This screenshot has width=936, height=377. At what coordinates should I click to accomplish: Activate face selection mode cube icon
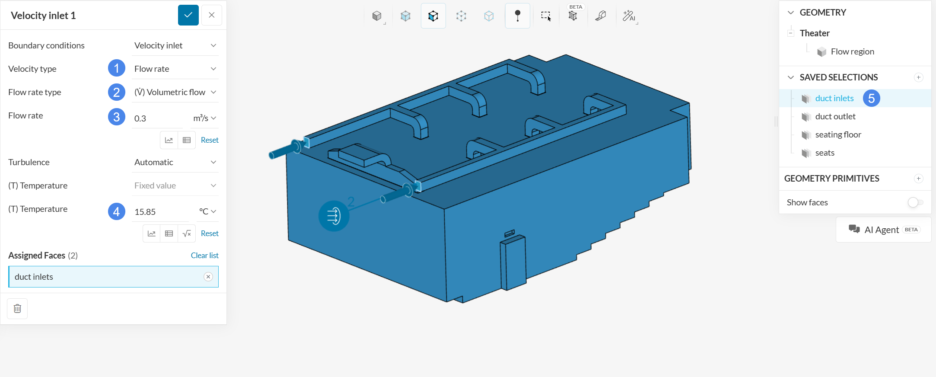[x=433, y=16]
